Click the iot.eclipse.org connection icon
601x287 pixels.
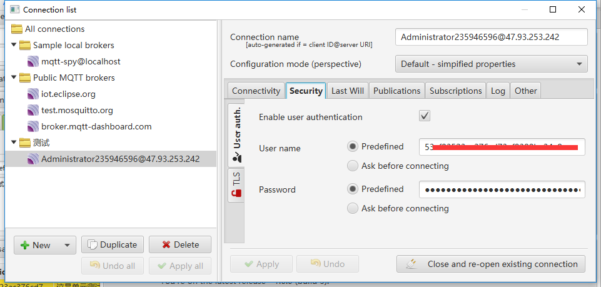click(x=33, y=94)
